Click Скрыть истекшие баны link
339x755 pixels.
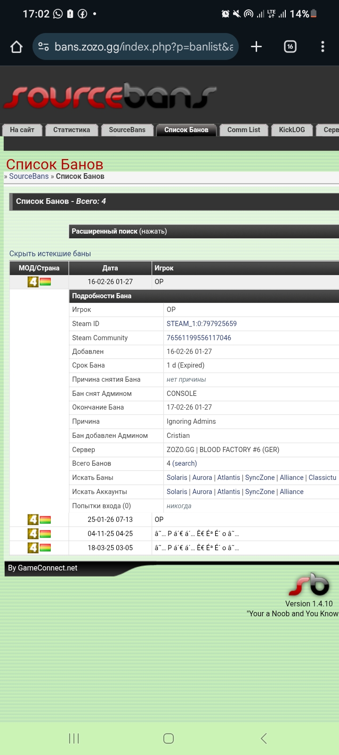tap(50, 254)
